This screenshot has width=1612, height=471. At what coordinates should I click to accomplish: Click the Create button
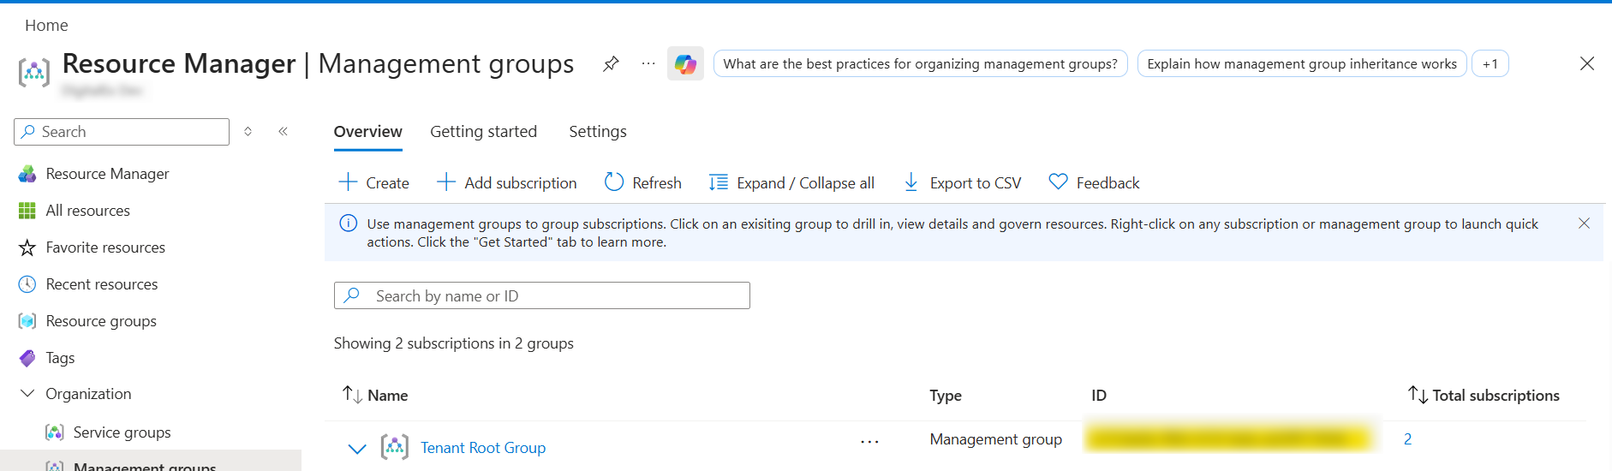374,182
